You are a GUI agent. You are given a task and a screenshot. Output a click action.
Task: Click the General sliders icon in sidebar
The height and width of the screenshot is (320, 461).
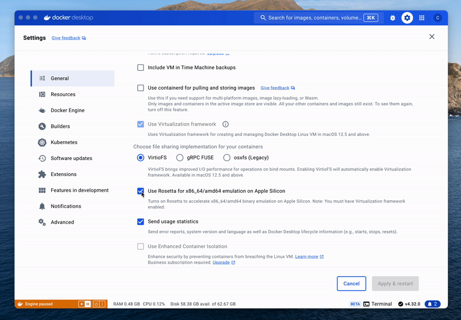42,78
